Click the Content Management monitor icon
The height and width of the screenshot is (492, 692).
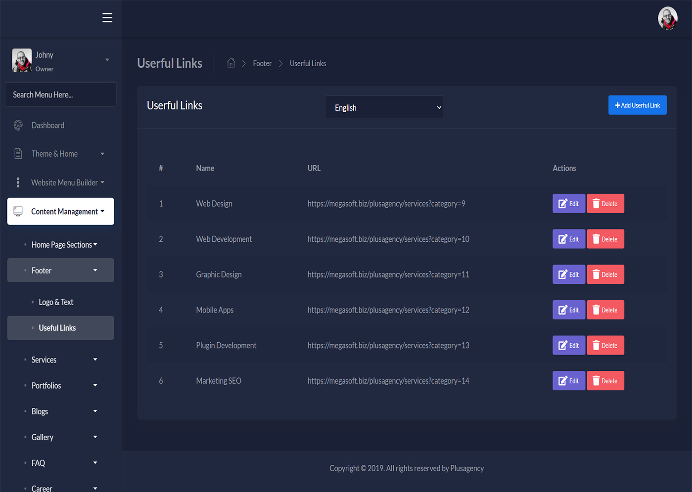(18, 211)
